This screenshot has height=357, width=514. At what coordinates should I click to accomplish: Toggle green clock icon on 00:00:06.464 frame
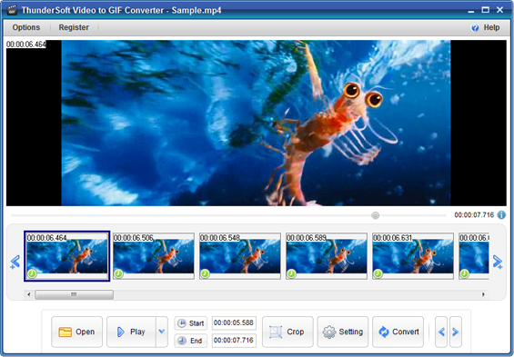pyautogui.click(x=32, y=273)
